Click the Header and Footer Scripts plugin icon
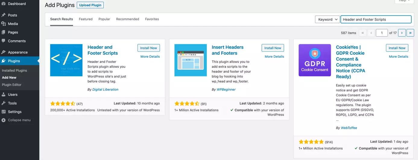Screen dimensions: 418x160 coord(66,60)
